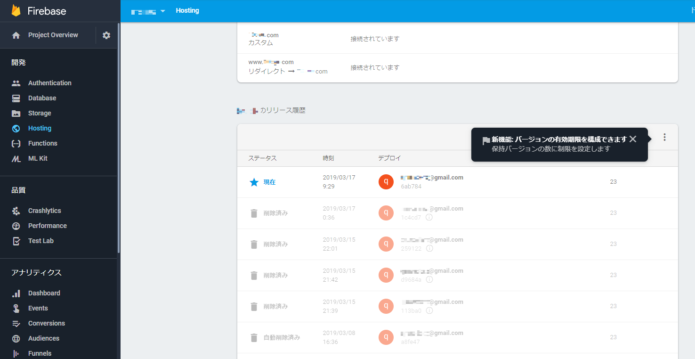This screenshot has width=695, height=359.
Task: Open the project selector dropdown arrow
Action: pyautogui.click(x=162, y=11)
